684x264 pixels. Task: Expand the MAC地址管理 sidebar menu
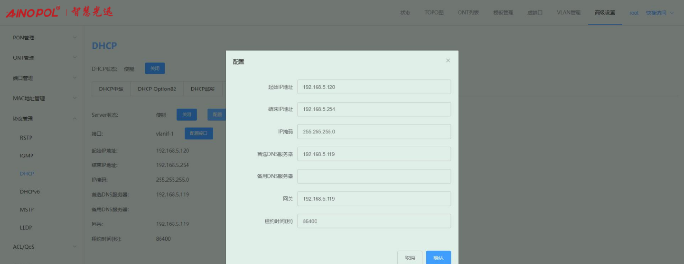44,98
